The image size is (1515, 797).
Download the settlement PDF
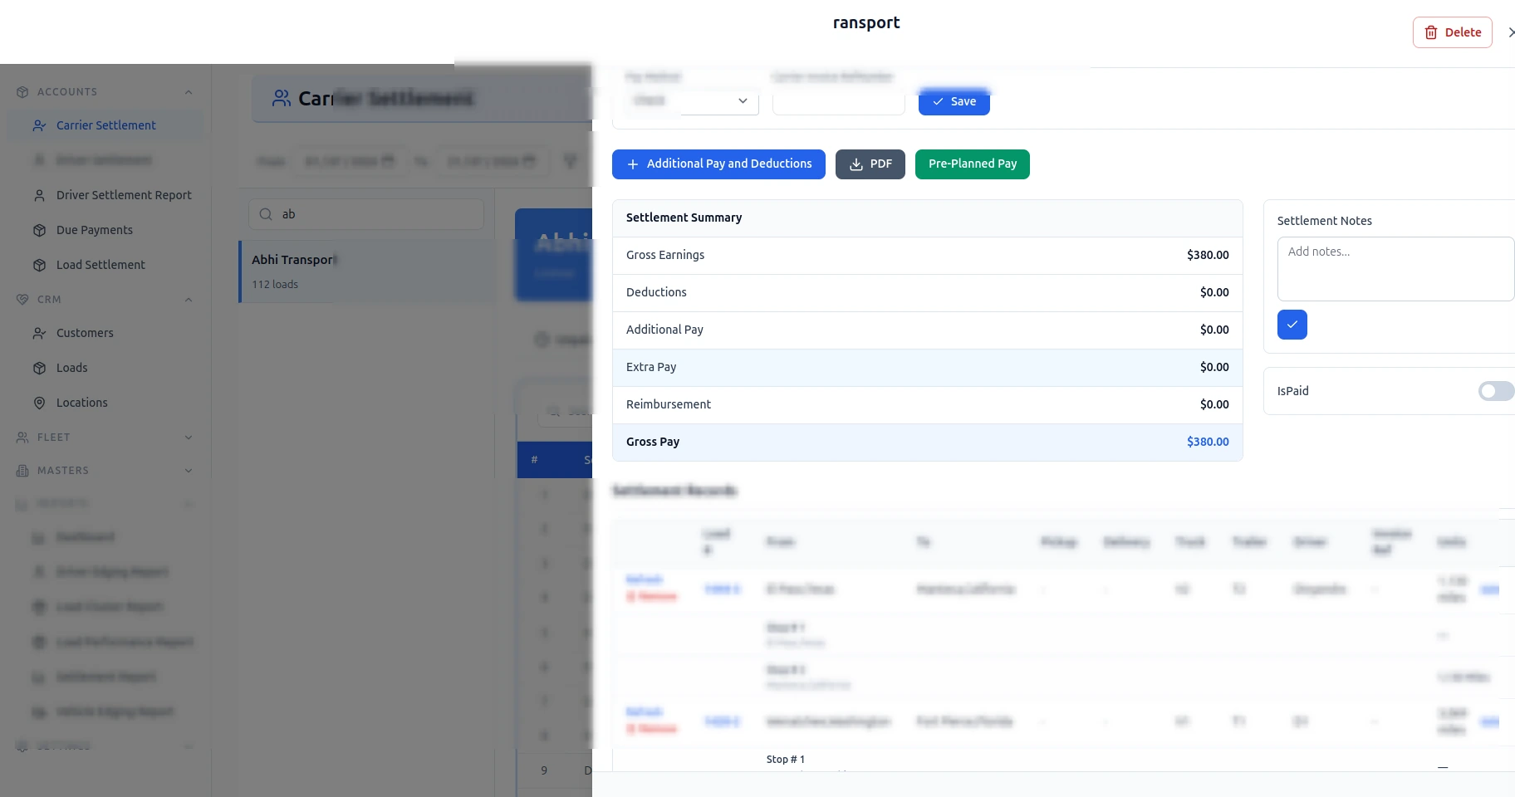pyautogui.click(x=870, y=164)
